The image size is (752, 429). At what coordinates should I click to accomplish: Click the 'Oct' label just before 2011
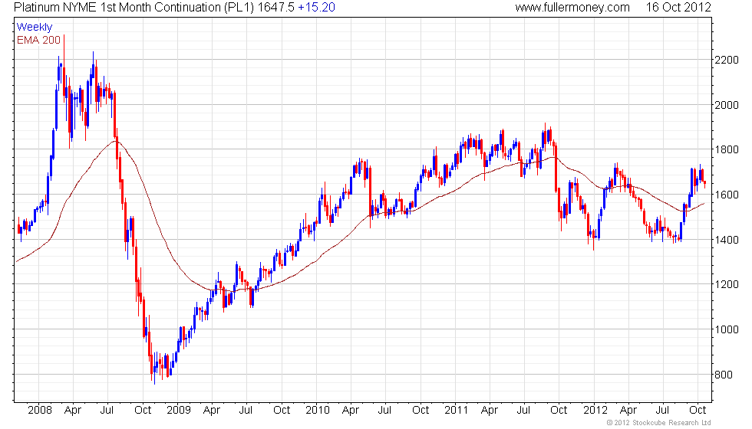[x=421, y=411]
